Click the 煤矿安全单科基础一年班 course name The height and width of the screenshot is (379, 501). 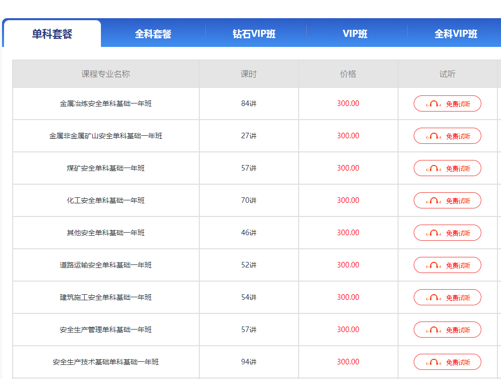click(106, 168)
